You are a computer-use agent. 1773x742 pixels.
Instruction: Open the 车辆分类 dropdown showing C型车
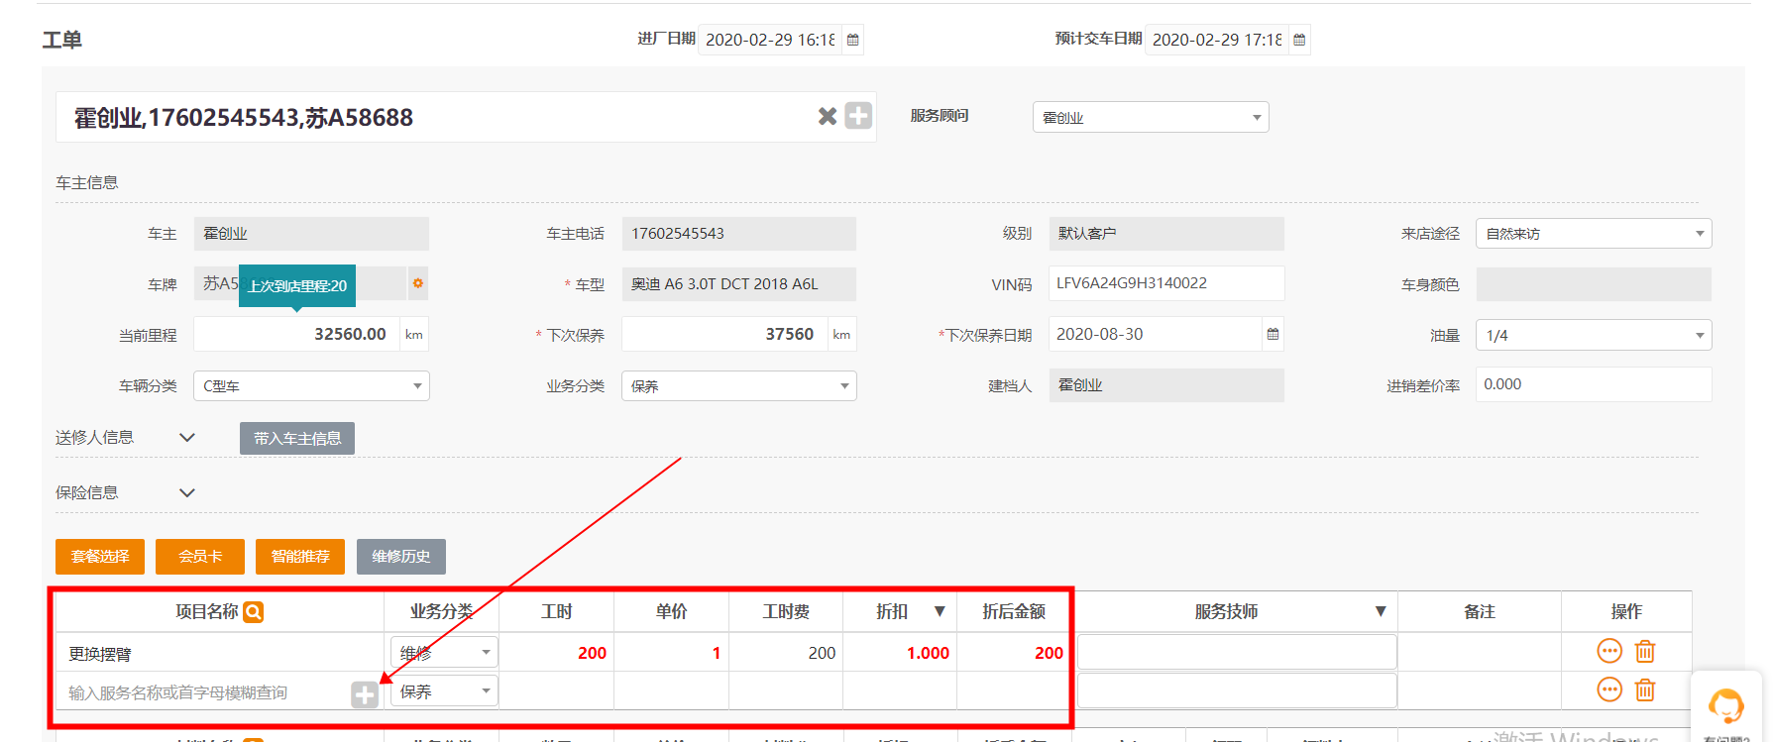[x=311, y=385]
